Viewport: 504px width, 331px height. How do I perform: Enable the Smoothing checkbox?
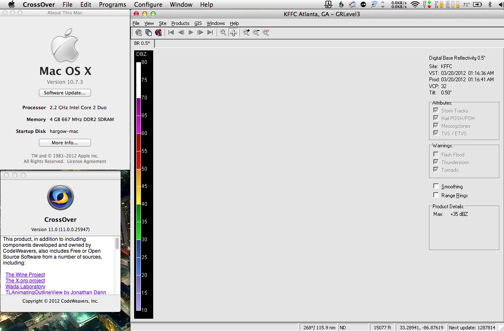436,186
